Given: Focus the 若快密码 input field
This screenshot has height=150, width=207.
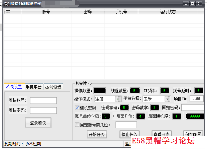Looking at the screenshot, I should tap(43, 111).
